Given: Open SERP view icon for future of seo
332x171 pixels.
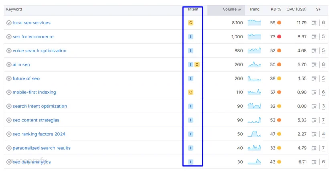Looking at the screenshot, I should (x=314, y=78).
